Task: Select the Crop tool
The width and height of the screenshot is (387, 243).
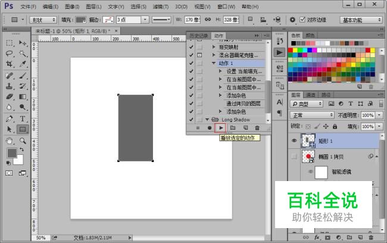Action: pyautogui.click(x=10, y=64)
